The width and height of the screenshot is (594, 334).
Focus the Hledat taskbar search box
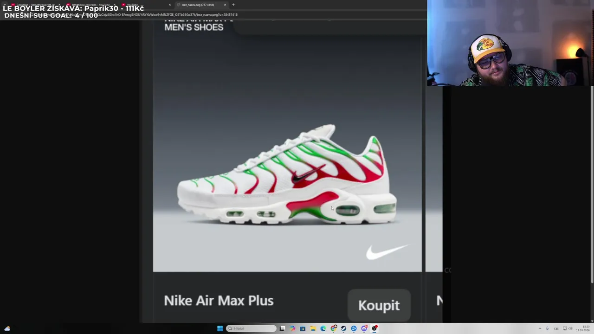[x=251, y=328]
